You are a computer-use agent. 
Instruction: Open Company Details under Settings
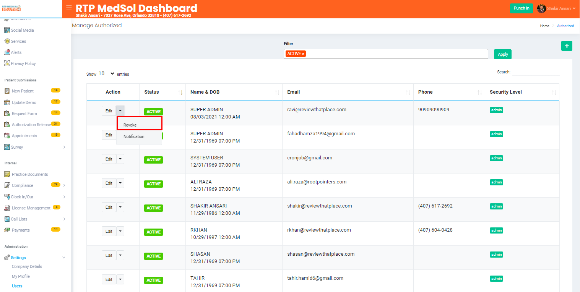(x=27, y=266)
